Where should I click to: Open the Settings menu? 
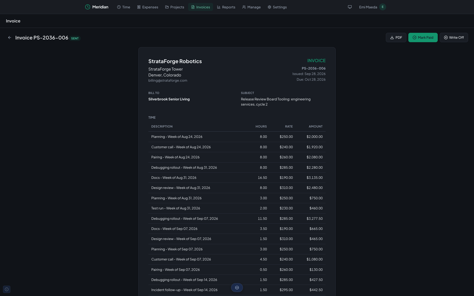click(277, 7)
